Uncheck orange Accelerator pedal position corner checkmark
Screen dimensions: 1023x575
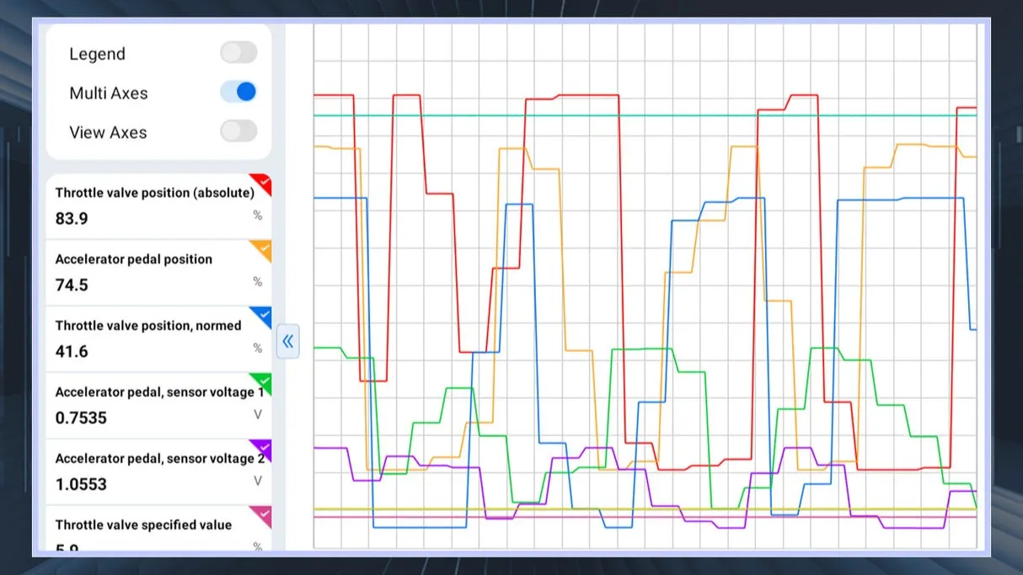263,251
